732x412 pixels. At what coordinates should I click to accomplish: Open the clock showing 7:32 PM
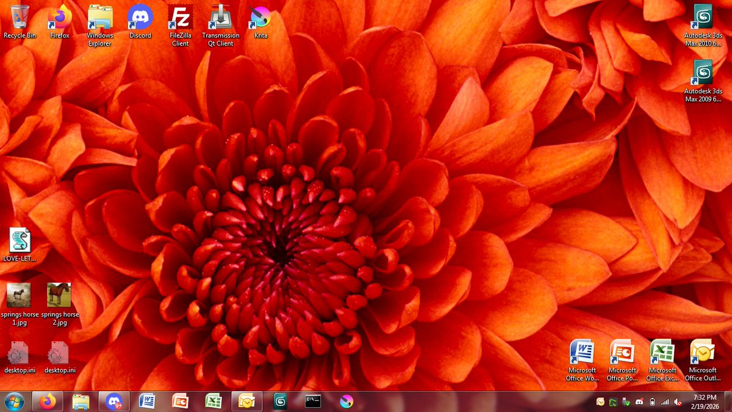[704, 402]
